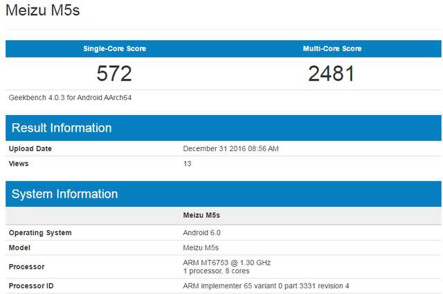Click the Result Information section header
This screenshot has width=443, height=294.
click(62, 128)
